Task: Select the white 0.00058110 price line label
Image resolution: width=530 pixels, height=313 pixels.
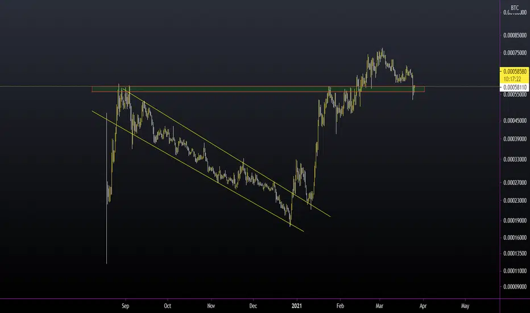Action: click(515, 87)
